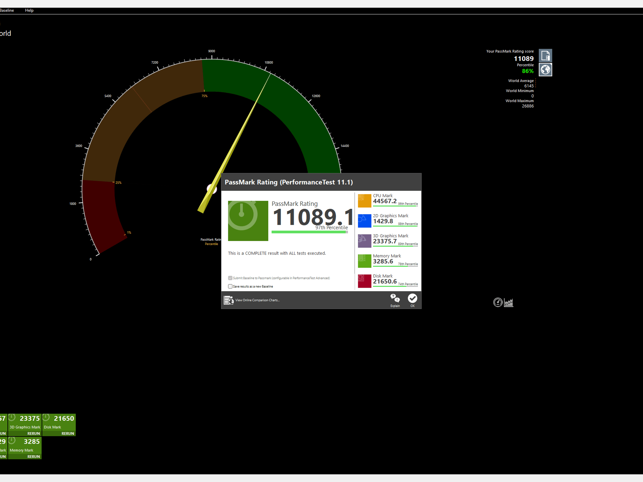
Task: Click the CPU Mark orange icon
Action: (365, 201)
